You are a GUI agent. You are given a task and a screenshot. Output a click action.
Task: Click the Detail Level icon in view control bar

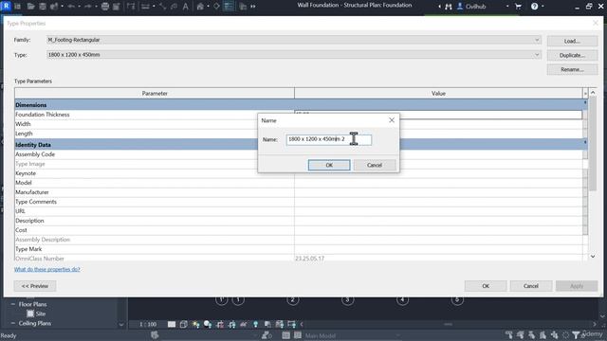[x=172, y=324]
